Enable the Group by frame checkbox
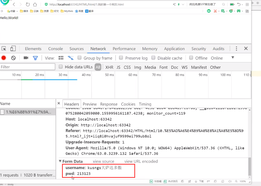This screenshot has width=261, height=186. (79, 58)
